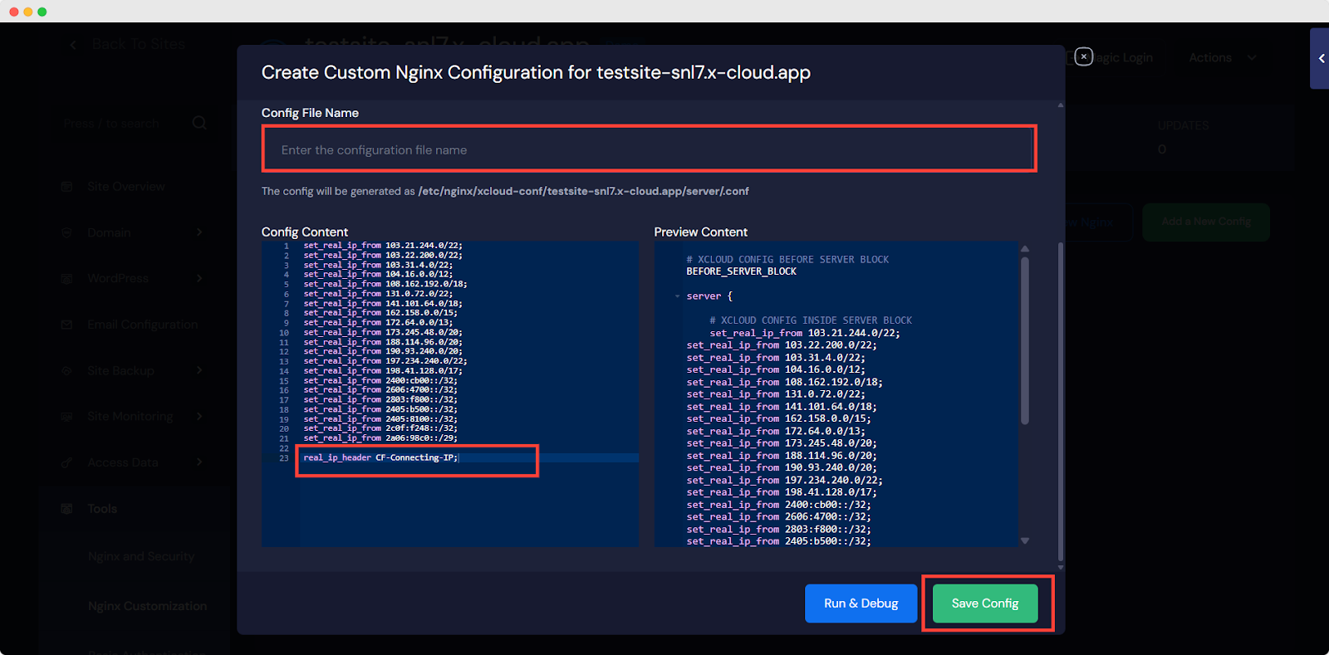The height and width of the screenshot is (655, 1329).
Task: Open Nginx Customization in the sidebar
Action: (148, 606)
